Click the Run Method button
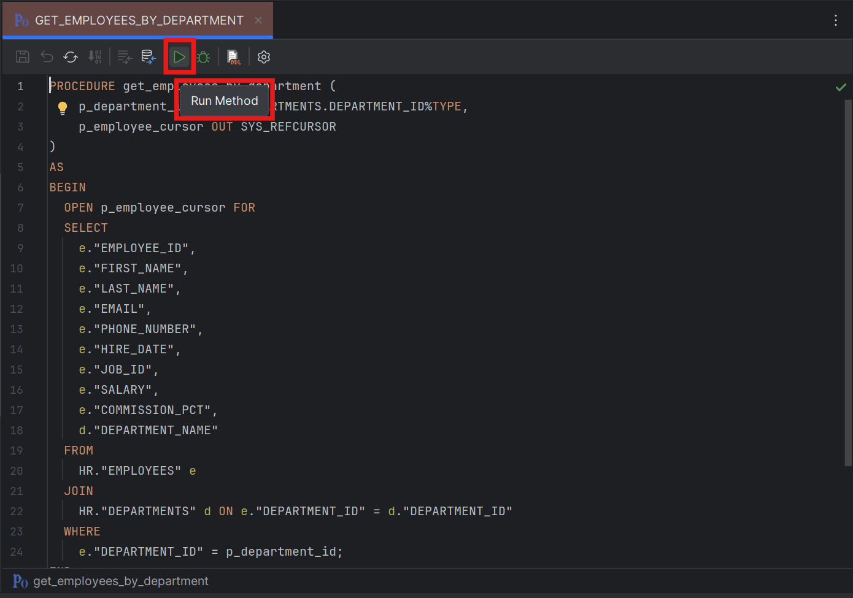The height and width of the screenshot is (598, 853). 224,101
